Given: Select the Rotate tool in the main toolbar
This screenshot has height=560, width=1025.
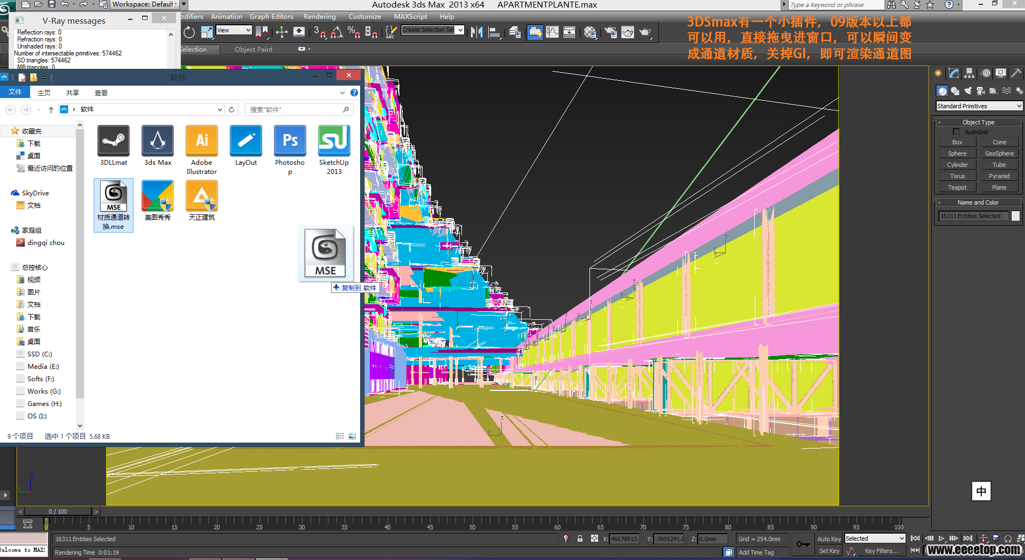Looking at the screenshot, I should click(189, 32).
